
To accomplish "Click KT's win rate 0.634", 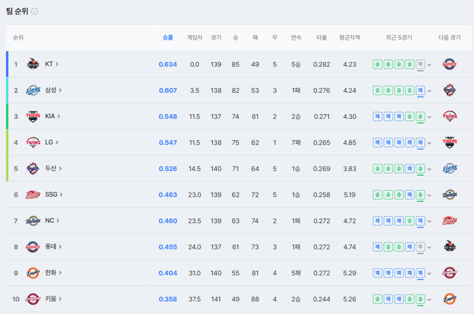I will pyautogui.click(x=168, y=65).
